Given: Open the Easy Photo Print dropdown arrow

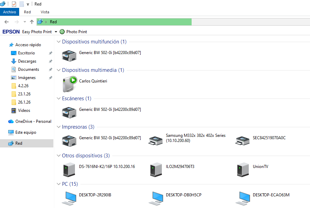Looking at the screenshot, I should pos(56,32).
